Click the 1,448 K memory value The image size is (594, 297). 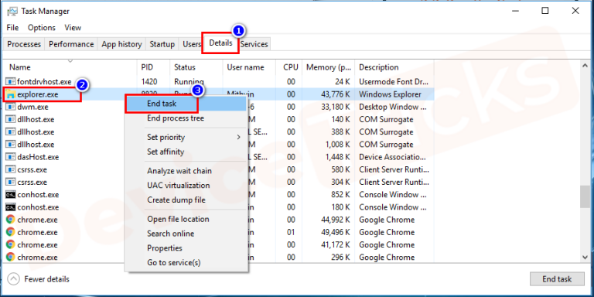[x=337, y=157]
